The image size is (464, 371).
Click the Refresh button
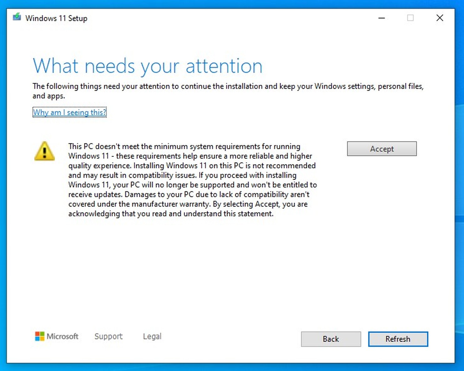398,339
